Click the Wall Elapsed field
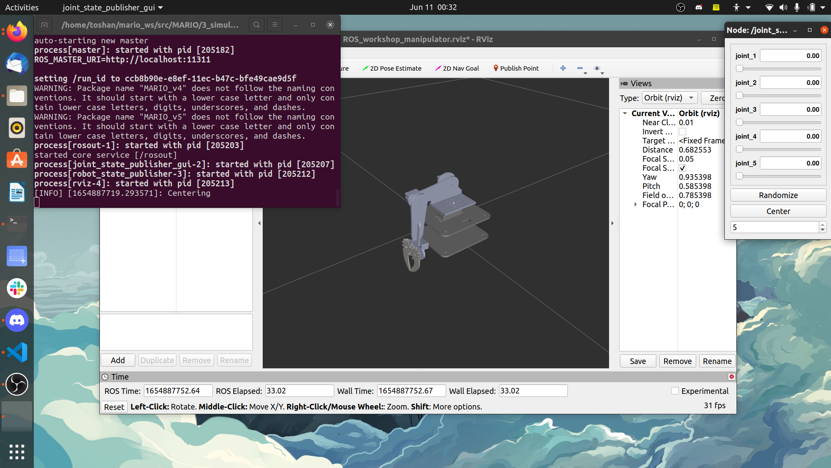 click(x=533, y=391)
